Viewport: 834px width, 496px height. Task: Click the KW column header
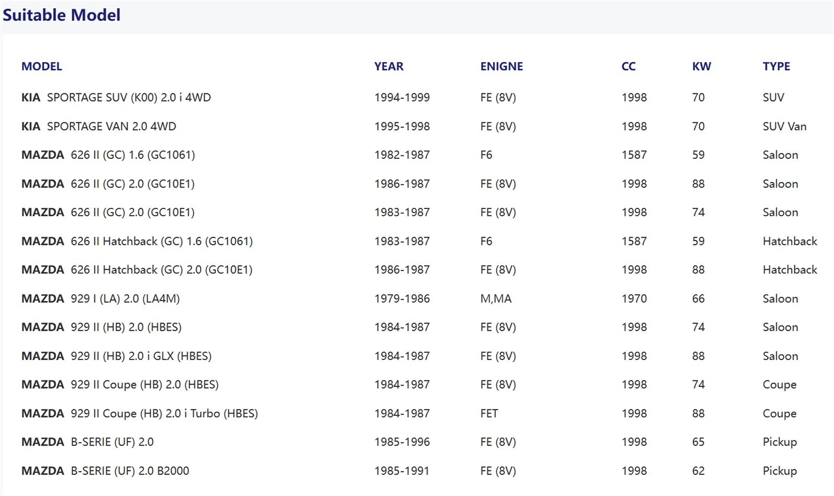(x=702, y=66)
